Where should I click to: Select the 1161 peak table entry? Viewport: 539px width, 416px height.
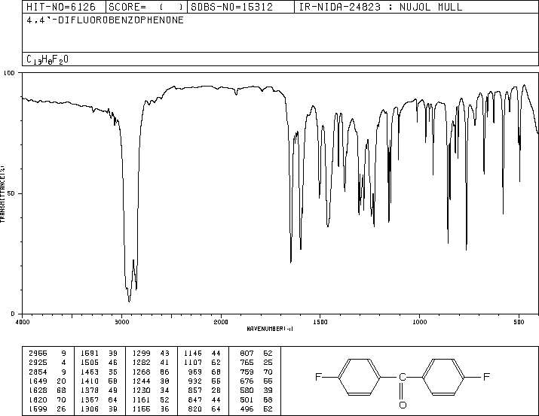(151, 400)
